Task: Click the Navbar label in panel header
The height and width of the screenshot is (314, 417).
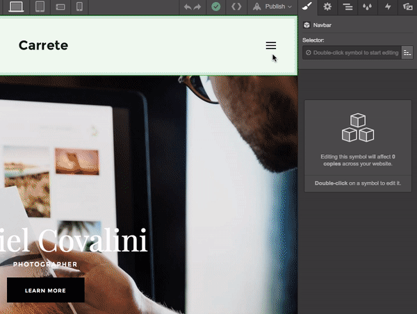Action: pos(322,25)
